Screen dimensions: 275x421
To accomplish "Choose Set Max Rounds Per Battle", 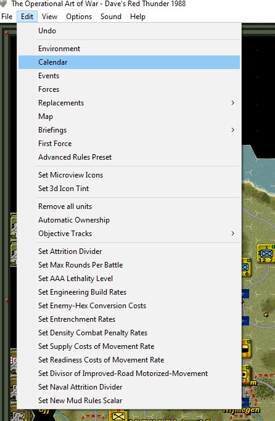I will (129, 264).
